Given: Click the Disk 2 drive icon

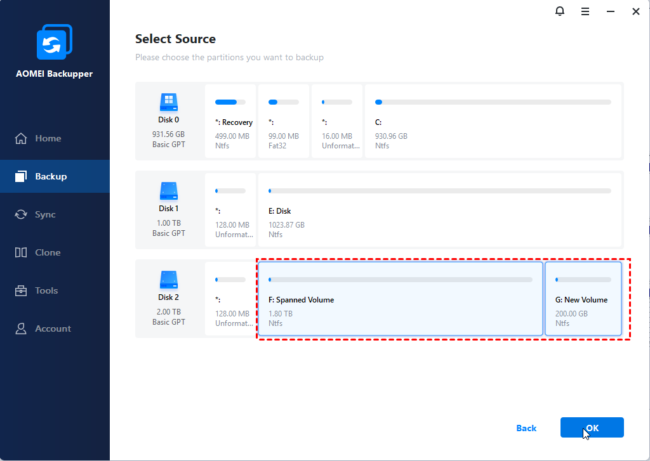Looking at the screenshot, I should (x=168, y=278).
